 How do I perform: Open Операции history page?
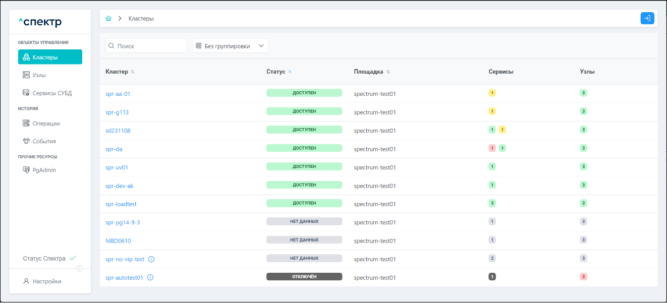[x=46, y=124]
